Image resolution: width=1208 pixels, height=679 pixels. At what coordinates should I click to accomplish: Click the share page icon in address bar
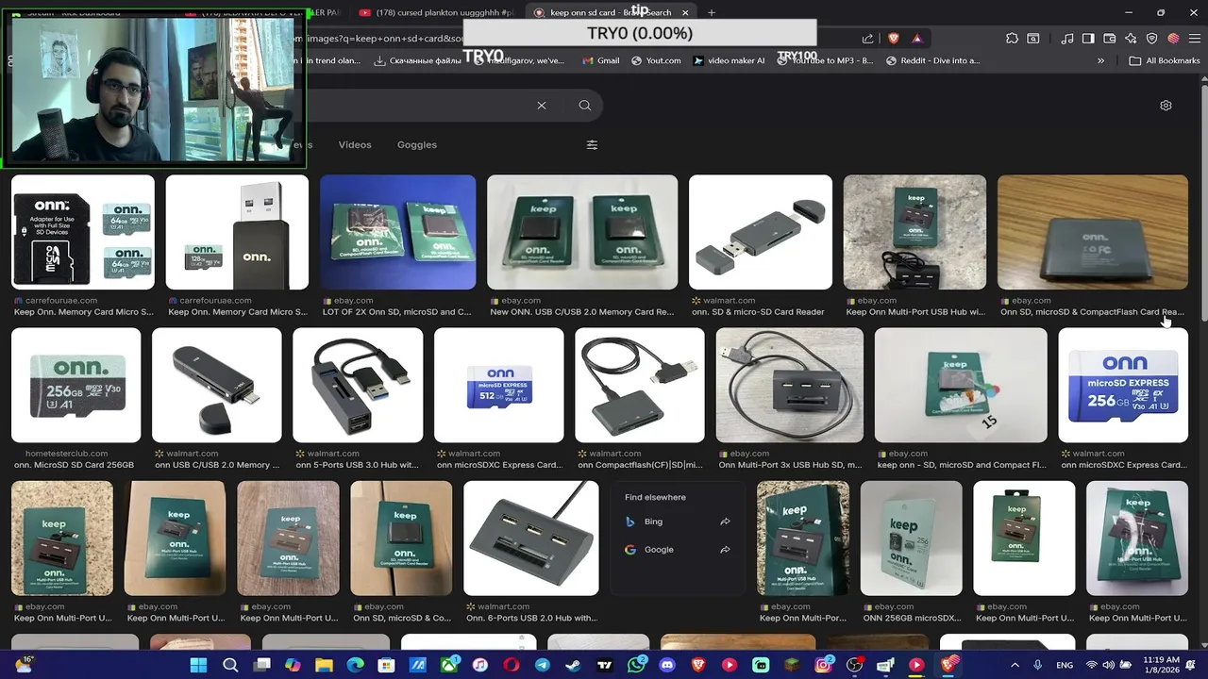[x=867, y=39]
